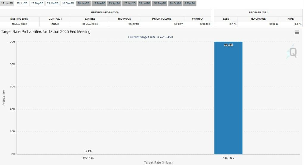This screenshot has width=305, height=165.
Task: Switch to the 30 Jul25 meeting tab
Action: click(22, 3)
